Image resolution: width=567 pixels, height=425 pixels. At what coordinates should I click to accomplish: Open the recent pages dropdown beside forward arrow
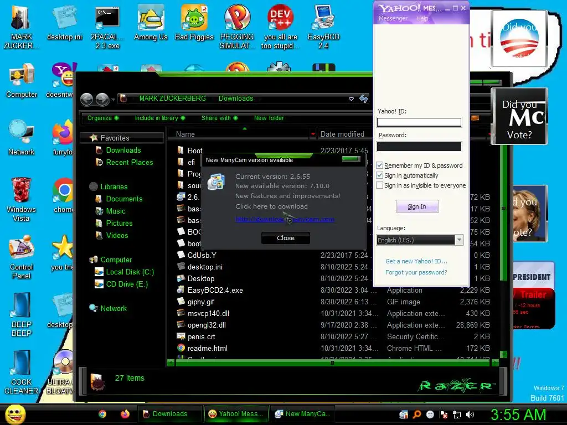click(x=113, y=100)
